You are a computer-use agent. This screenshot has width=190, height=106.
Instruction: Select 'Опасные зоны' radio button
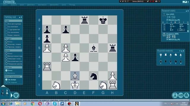click(6, 59)
